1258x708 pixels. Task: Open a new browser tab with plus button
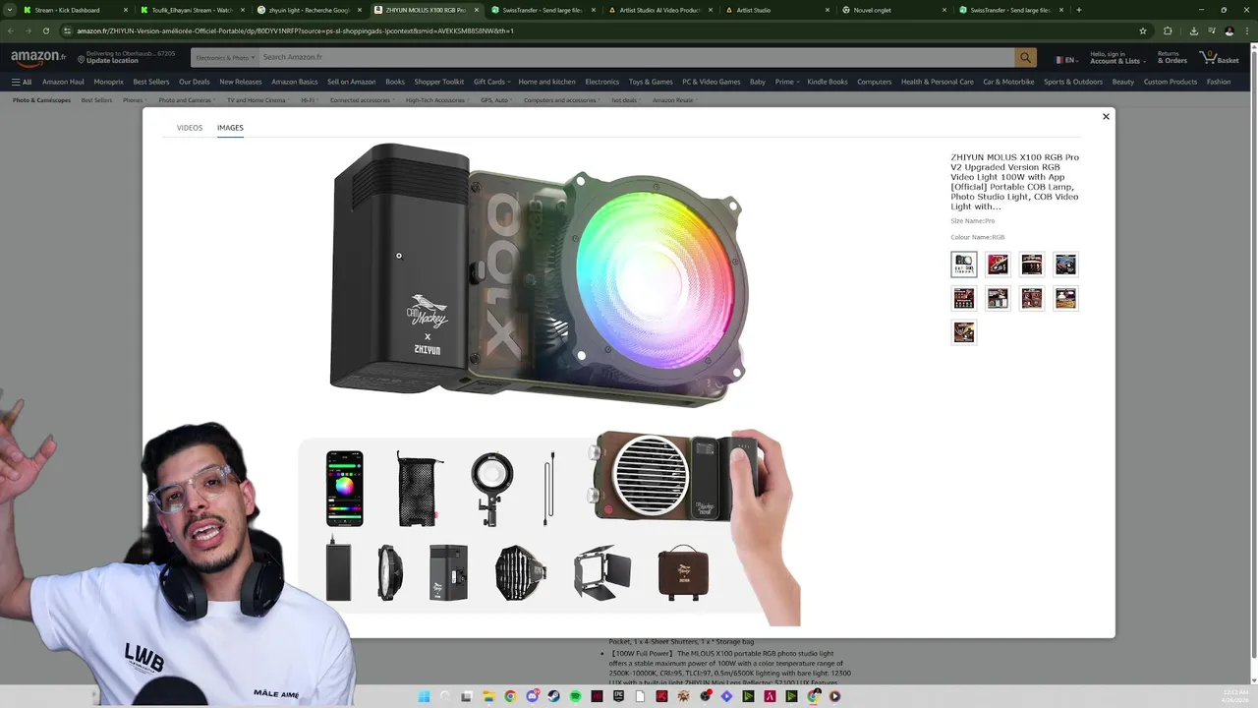[1079, 10]
